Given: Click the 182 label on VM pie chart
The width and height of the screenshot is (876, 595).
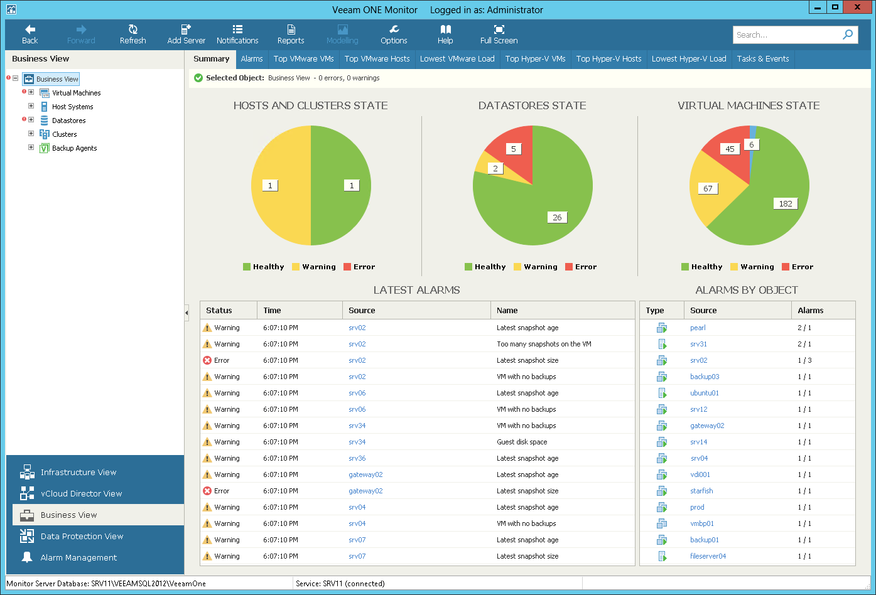Looking at the screenshot, I should 786,203.
